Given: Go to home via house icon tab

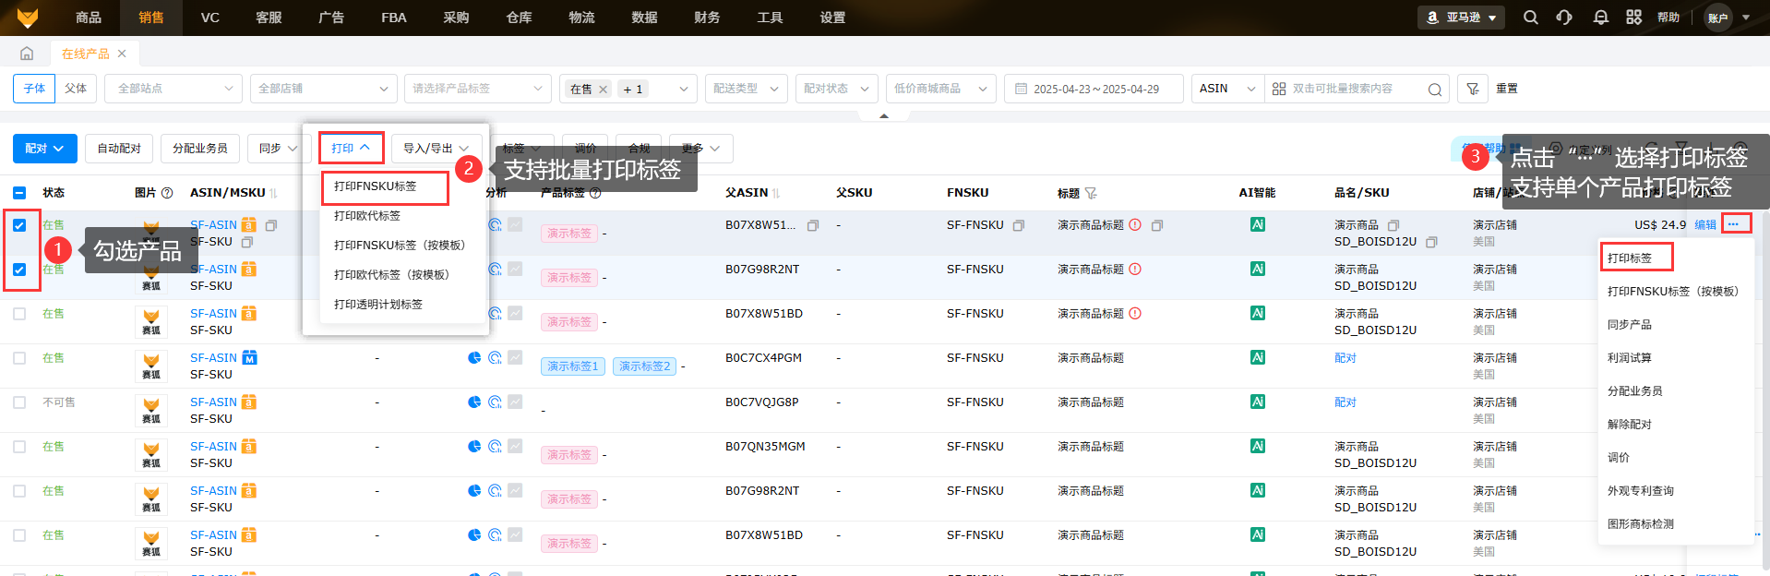Looking at the screenshot, I should tap(27, 54).
